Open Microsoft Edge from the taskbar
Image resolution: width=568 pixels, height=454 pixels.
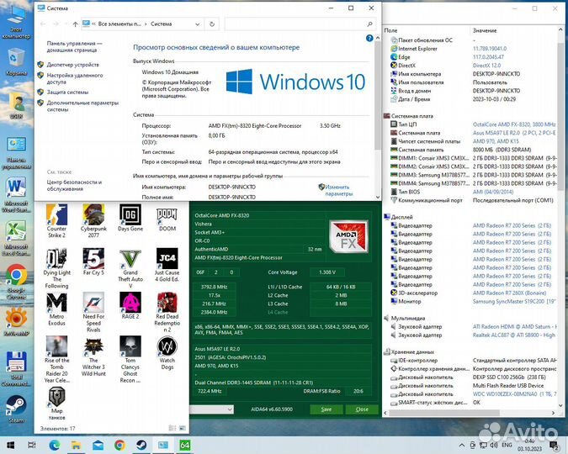point(55,445)
